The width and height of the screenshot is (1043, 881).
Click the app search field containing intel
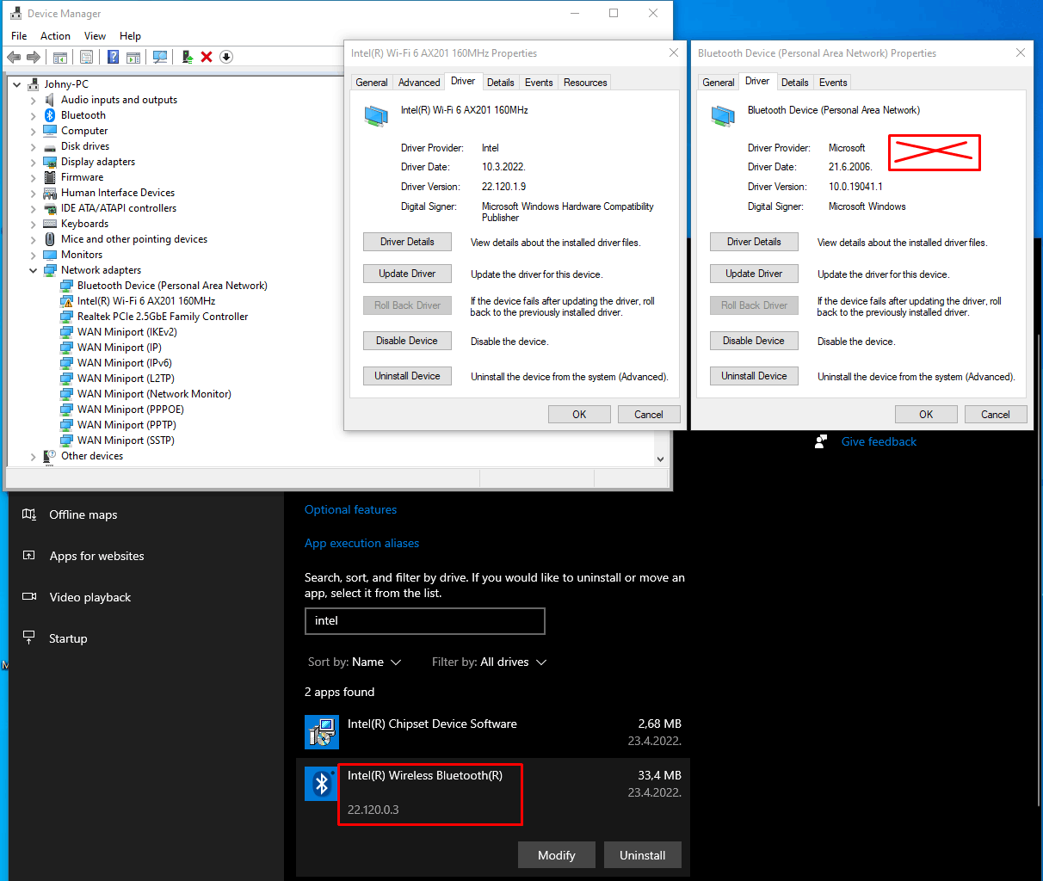coord(424,621)
